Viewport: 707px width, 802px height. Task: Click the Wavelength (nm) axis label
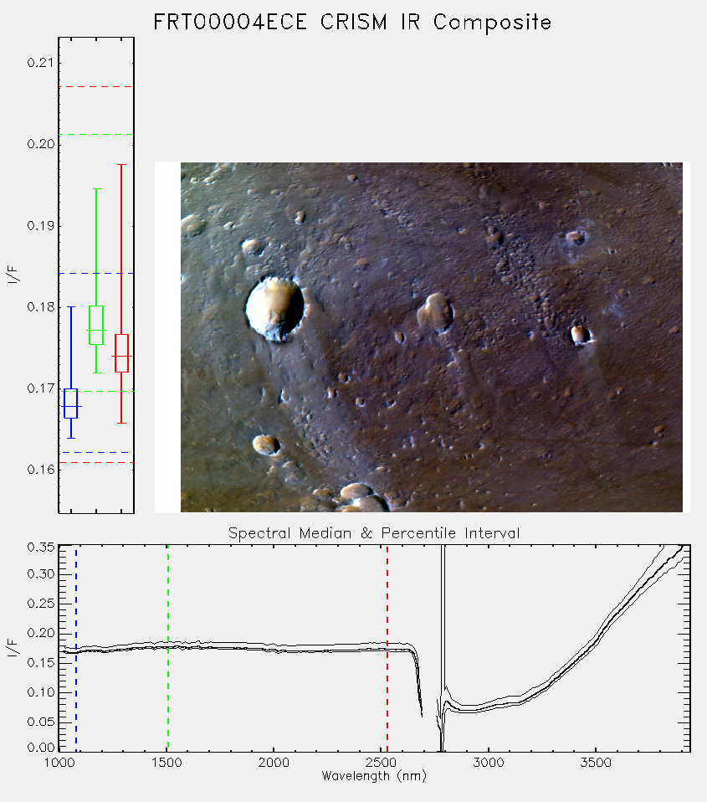click(x=374, y=776)
